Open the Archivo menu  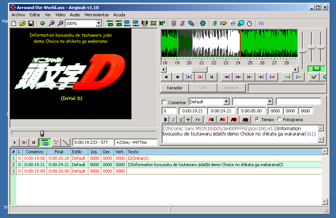18,15
